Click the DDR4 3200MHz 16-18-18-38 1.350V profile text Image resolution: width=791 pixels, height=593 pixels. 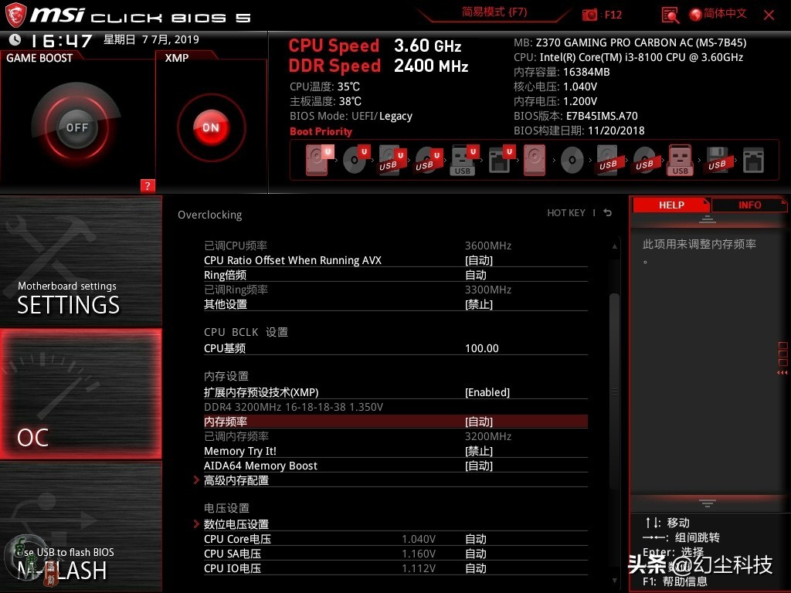pos(294,407)
